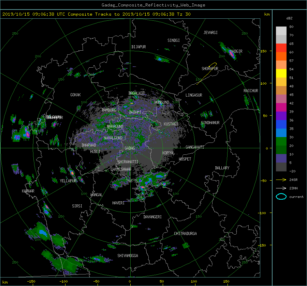Select the red 60 dBZ color swatch
The height and width of the screenshot is (286, 307).
tap(281, 48)
